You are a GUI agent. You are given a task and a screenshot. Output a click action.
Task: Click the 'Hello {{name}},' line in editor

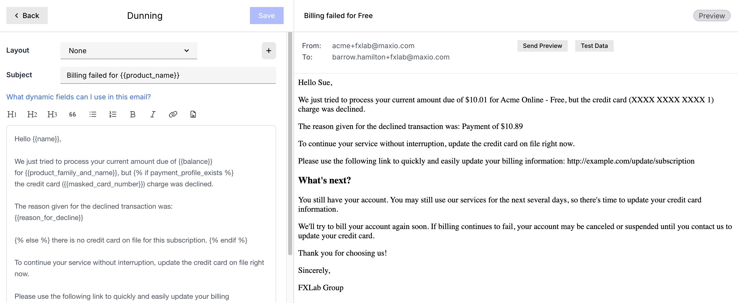38,139
